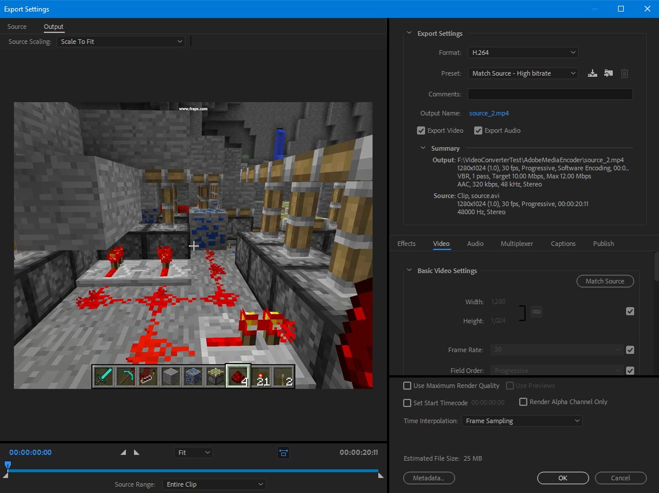Open the Time Interpolation dropdown
The height and width of the screenshot is (493, 659).
point(522,421)
